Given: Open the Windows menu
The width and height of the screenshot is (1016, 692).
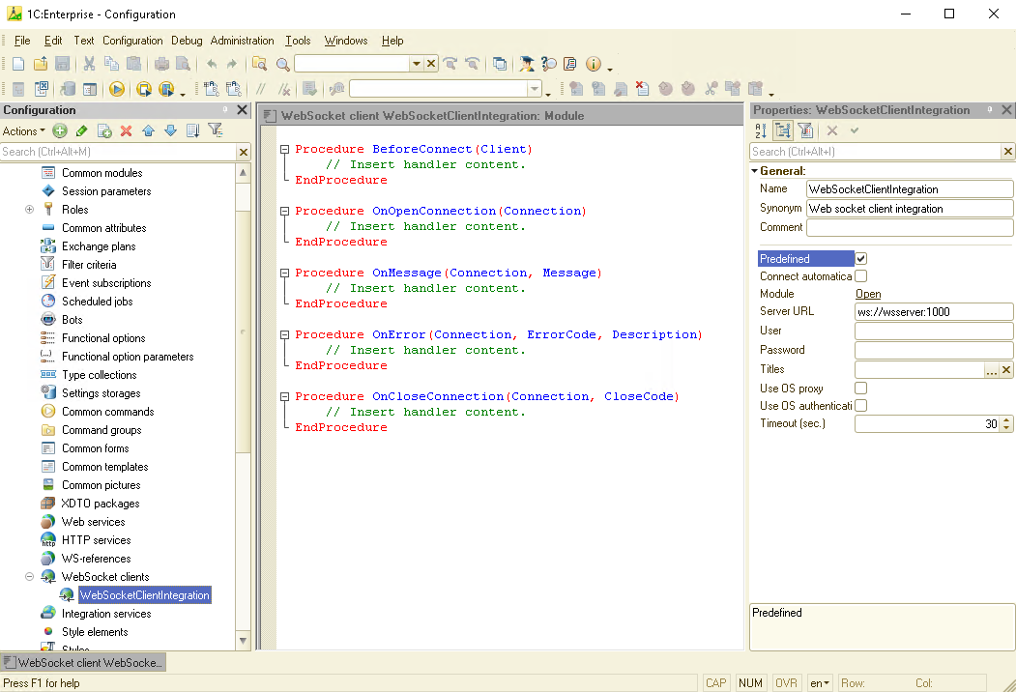Looking at the screenshot, I should coord(346,41).
